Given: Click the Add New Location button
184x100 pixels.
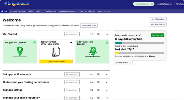Looking at the screenshot, I should pyautogui.click(x=158, y=25).
